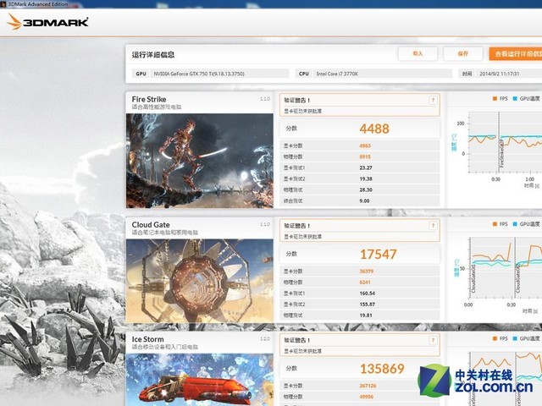The image size is (542, 406).
Task: Open the help question mark in Fire Strike warning
Action: coord(433,101)
